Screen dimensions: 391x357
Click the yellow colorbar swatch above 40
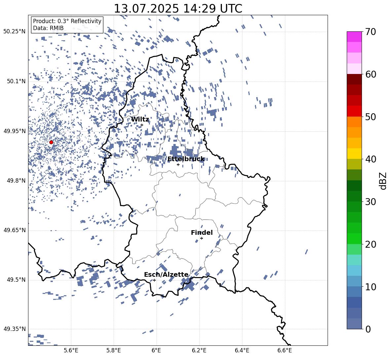click(x=354, y=154)
